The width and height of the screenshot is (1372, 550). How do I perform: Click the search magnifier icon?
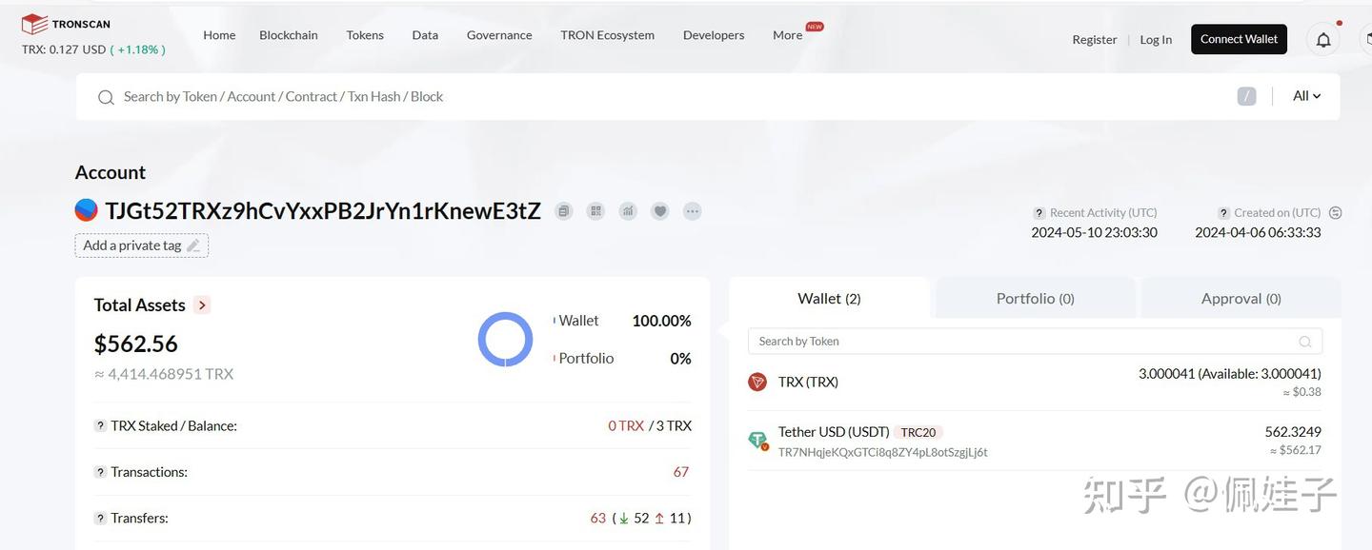106,96
